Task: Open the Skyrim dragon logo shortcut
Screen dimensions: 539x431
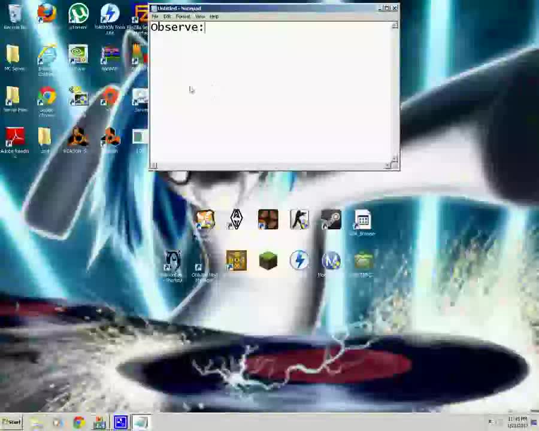Action: click(236, 219)
